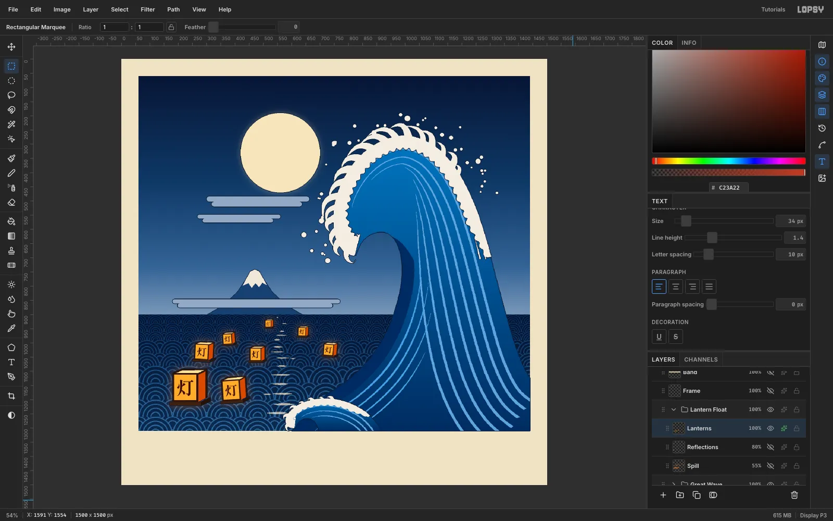
Task: Open the Layer menu
Action: (91, 9)
